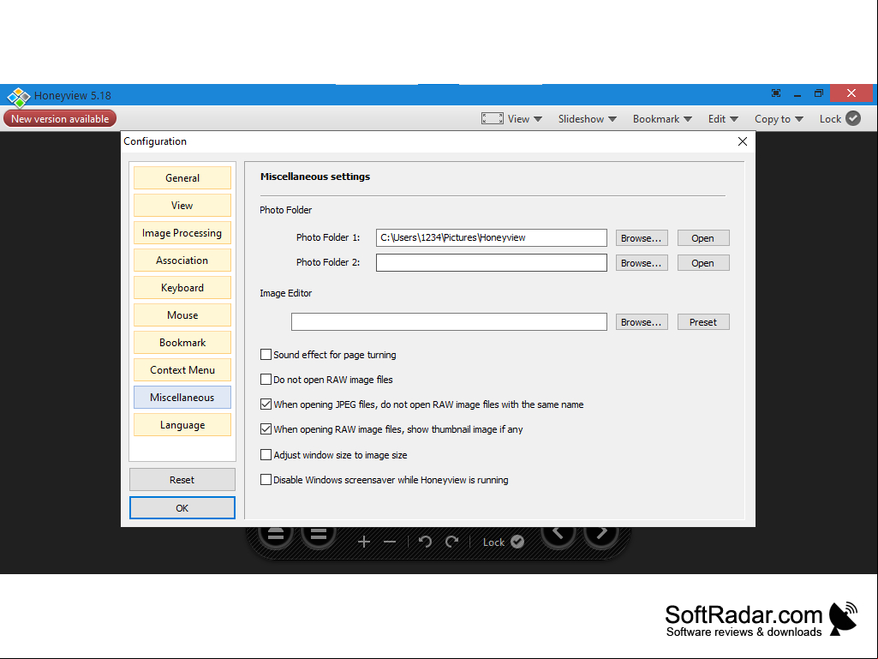Open Photo Folder 2
This screenshot has width=878, height=659.
click(x=703, y=263)
